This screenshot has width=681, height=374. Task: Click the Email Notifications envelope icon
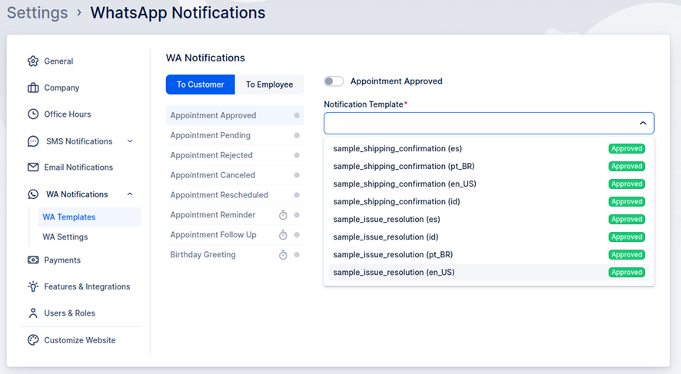pos(33,167)
